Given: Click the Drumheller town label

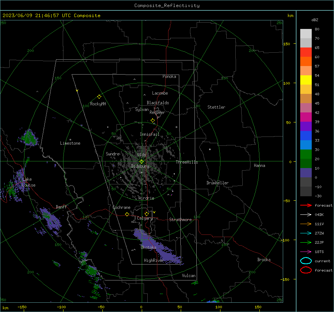Looking at the screenshot, I should [x=217, y=183].
